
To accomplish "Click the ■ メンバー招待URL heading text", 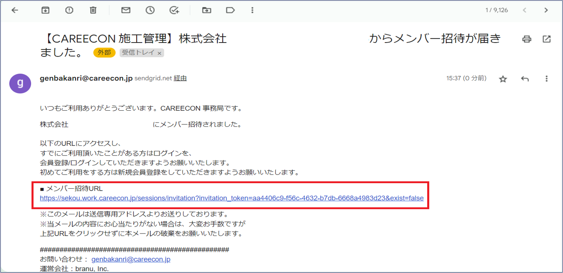I will pyautogui.click(x=71, y=189).
